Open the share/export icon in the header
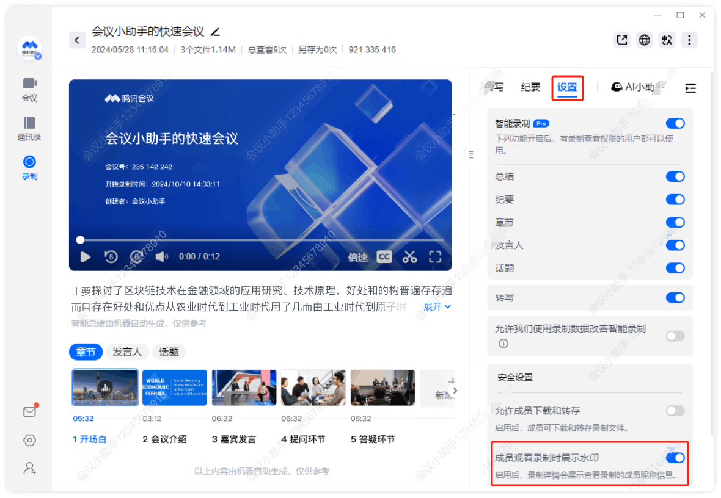 click(x=621, y=40)
